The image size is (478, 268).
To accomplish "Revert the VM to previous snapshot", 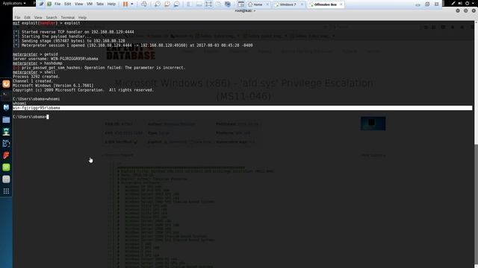I will point(167,4).
